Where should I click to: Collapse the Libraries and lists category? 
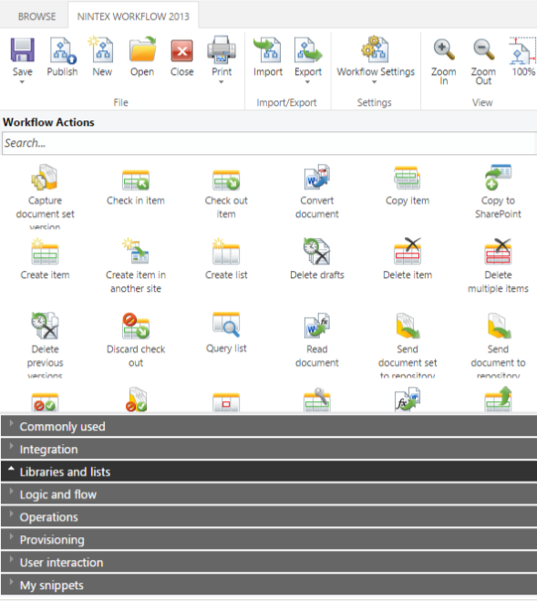click(x=269, y=471)
